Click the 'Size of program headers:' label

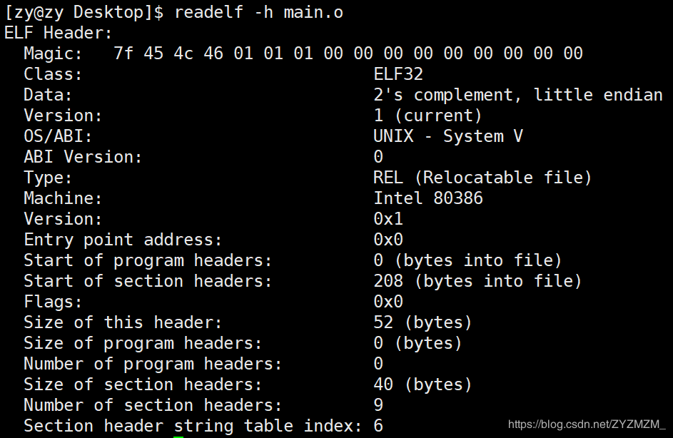143,343
